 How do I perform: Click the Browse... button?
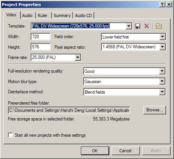coord(155,110)
